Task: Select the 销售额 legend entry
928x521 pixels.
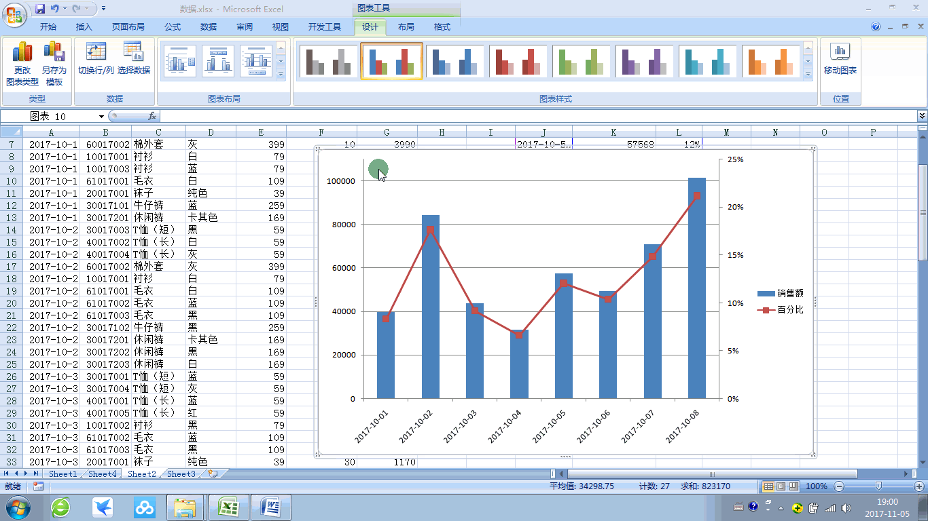Action: click(781, 294)
